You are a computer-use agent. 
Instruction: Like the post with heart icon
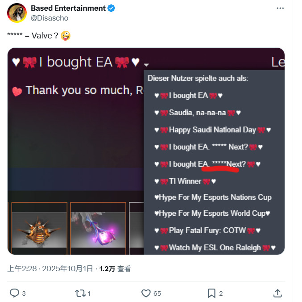coord(146,293)
